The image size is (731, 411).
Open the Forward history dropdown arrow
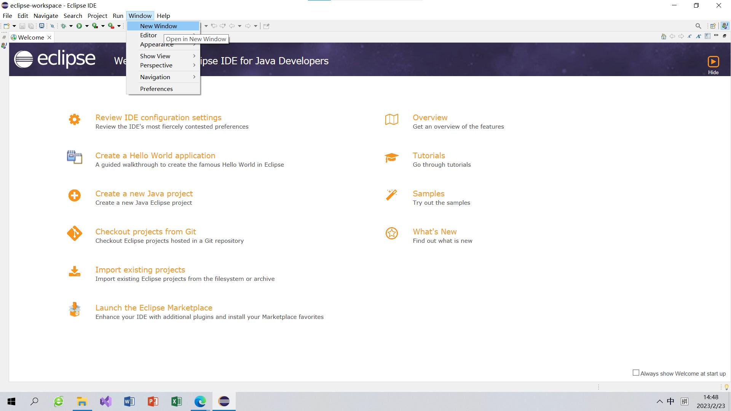255,26
